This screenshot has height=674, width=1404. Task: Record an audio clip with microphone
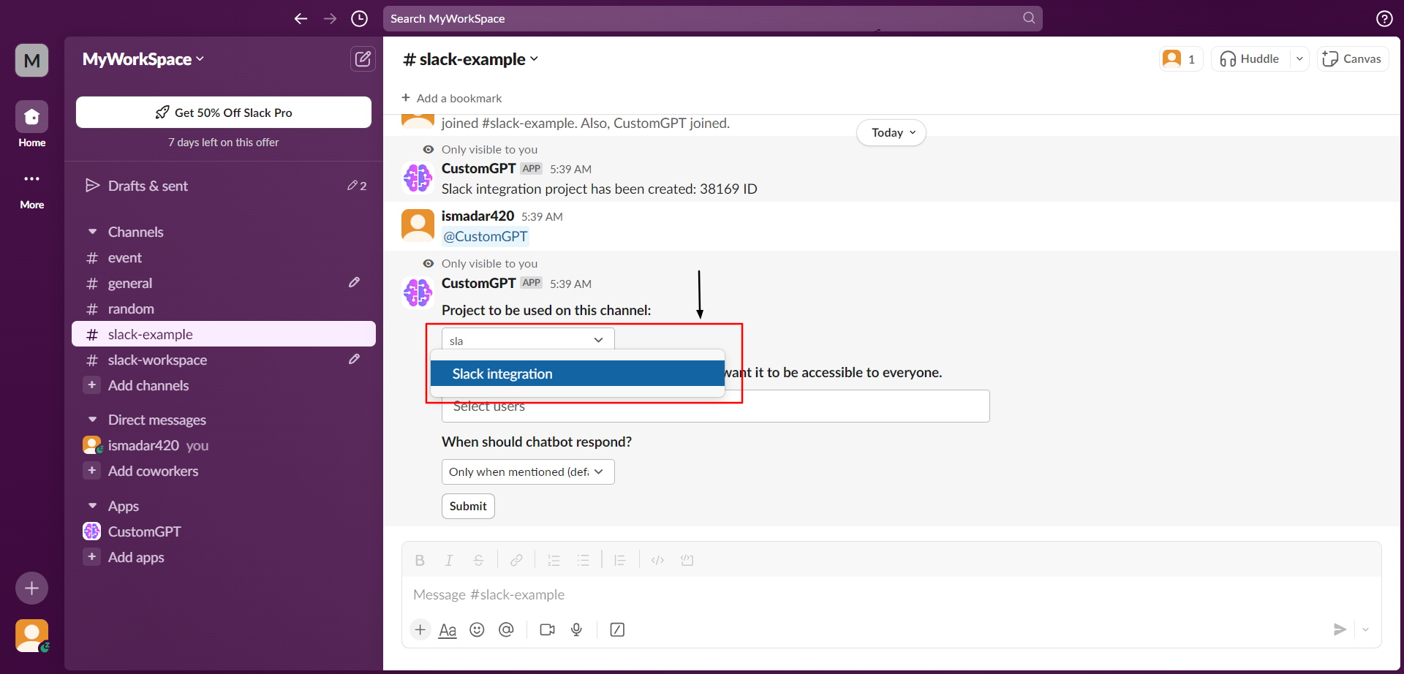pyautogui.click(x=576, y=629)
